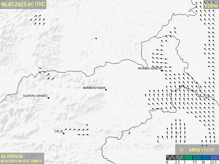The width and height of the screenshot is (219, 164).
Task: Select the MARIBOR/TABOR label
Action: [94, 88]
